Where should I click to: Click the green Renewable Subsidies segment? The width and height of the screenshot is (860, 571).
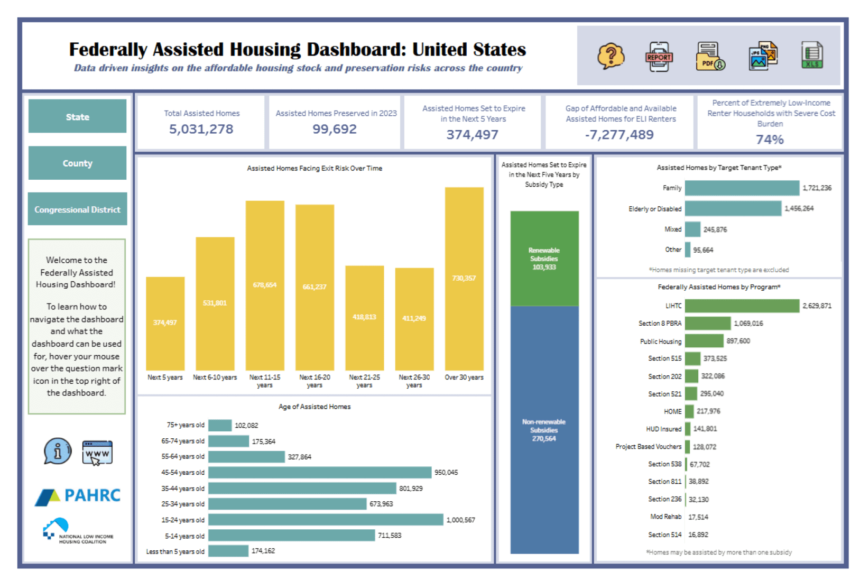click(544, 259)
